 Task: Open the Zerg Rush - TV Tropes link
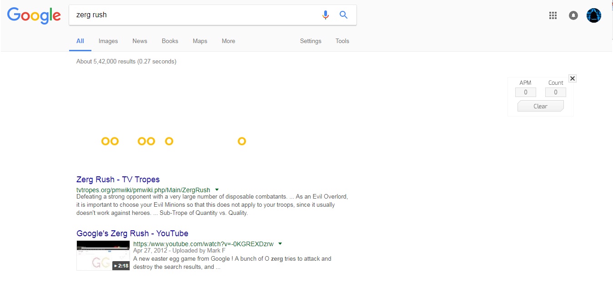tap(118, 180)
